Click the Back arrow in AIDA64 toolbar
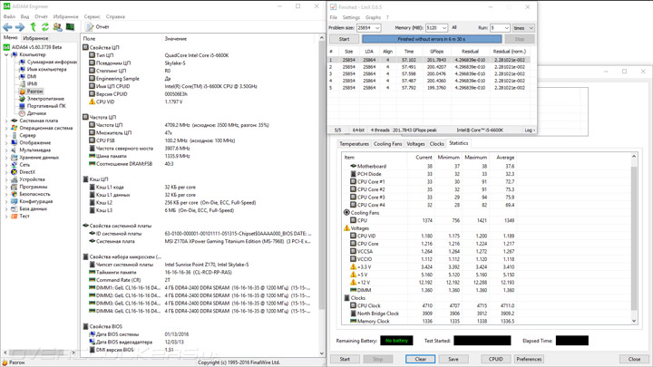The width and height of the screenshot is (653, 367). 7,27
